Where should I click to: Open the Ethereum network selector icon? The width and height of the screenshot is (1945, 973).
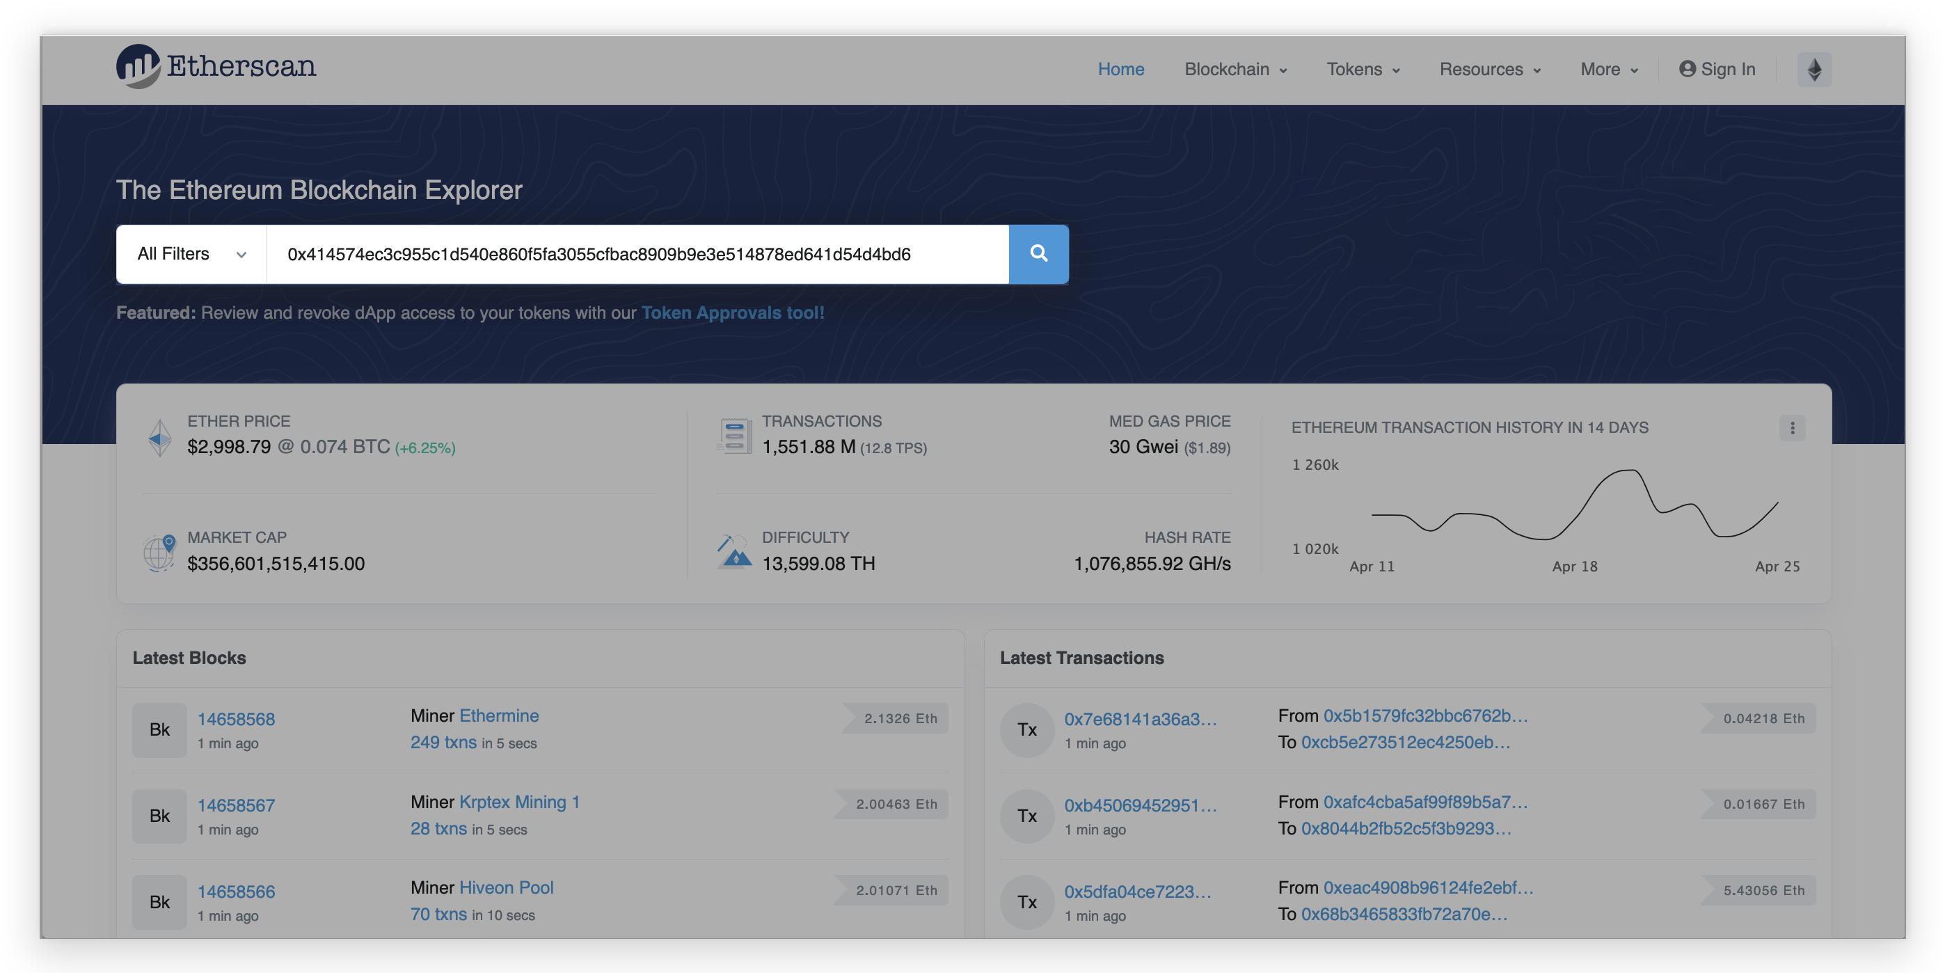(x=1814, y=70)
